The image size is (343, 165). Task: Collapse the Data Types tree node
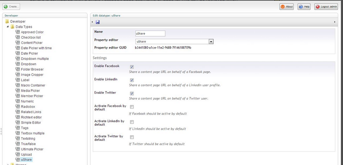pos(8,27)
